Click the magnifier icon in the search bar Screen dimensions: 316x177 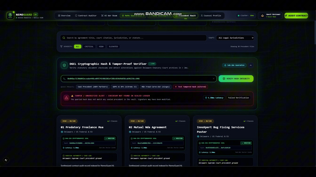tap(64, 38)
